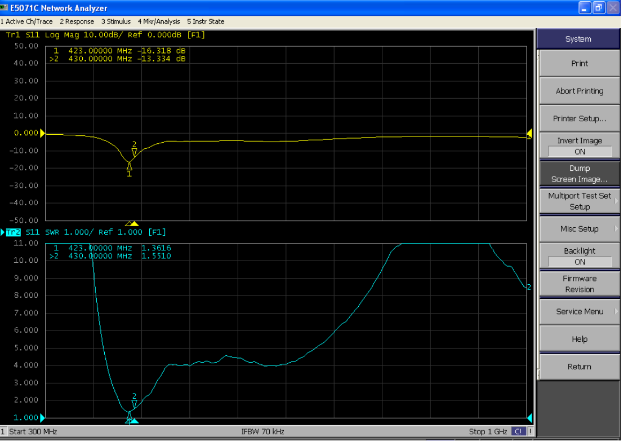Click the Stop 1 GHz status field

tap(488, 432)
